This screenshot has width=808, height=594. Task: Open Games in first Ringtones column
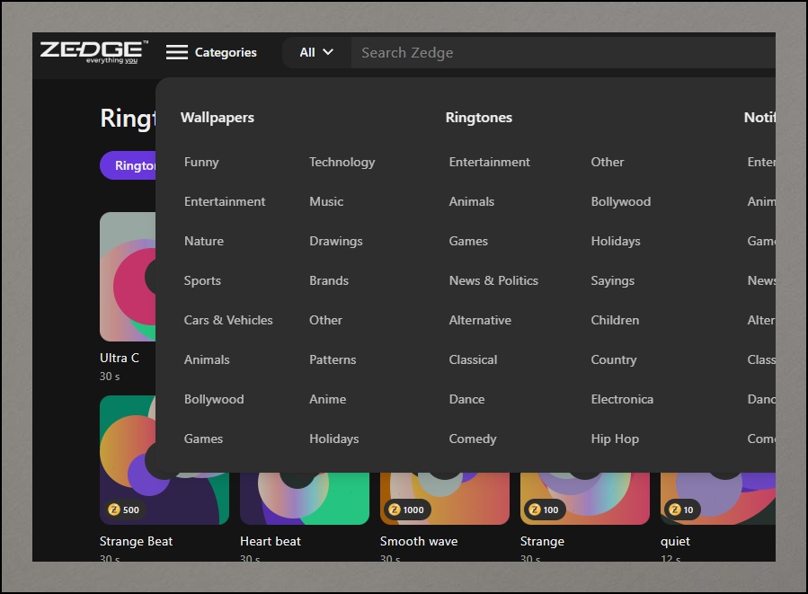click(468, 241)
